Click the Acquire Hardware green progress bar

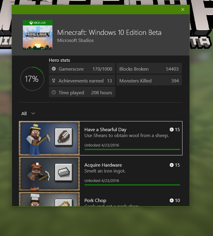pos(132,185)
